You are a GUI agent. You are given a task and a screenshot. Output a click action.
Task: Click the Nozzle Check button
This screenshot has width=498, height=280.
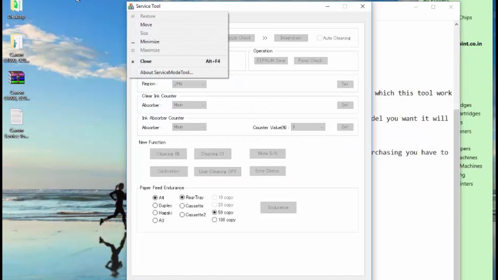241,38
